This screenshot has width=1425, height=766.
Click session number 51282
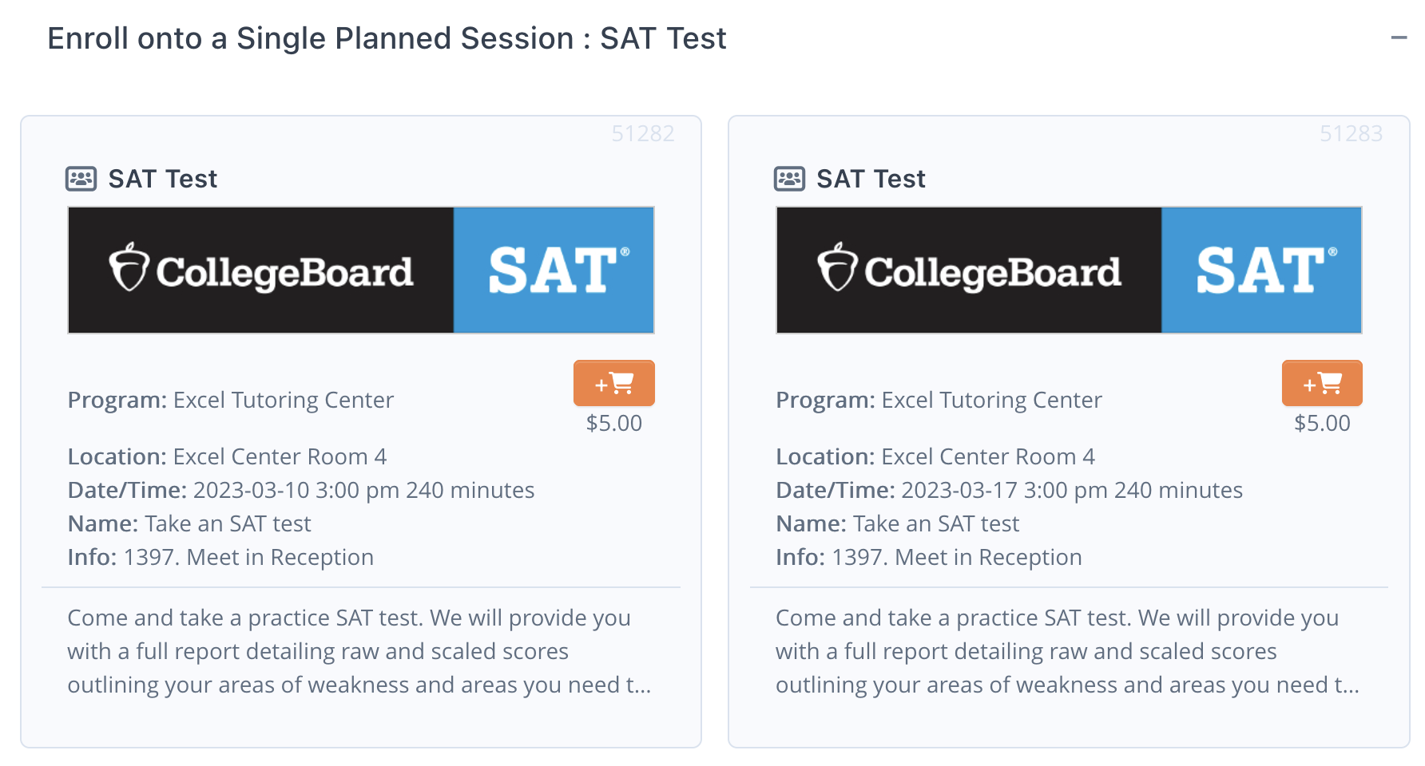point(643,133)
